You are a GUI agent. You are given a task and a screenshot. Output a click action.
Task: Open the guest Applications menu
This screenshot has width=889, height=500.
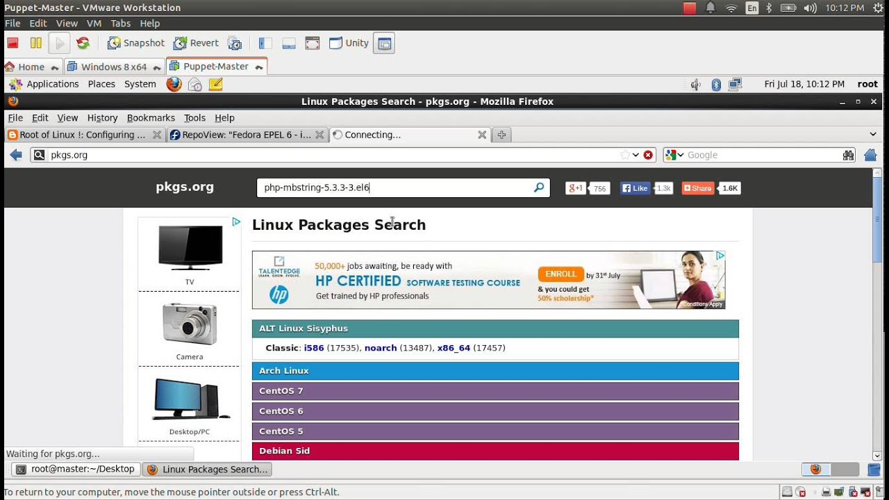pos(45,84)
